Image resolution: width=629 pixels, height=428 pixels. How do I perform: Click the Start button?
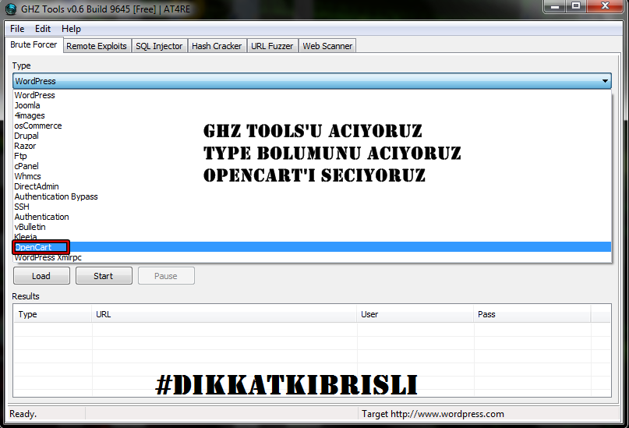[x=104, y=276]
